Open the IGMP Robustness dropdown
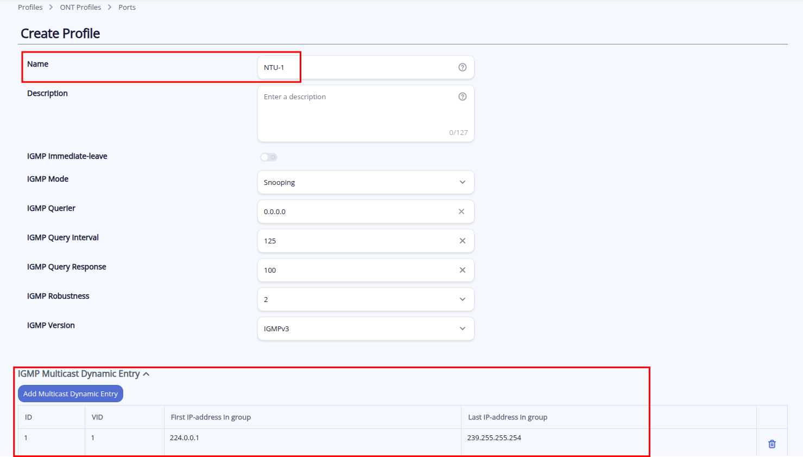Image resolution: width=803 pixels, height=457 pixels. click(x=365, y=299)
